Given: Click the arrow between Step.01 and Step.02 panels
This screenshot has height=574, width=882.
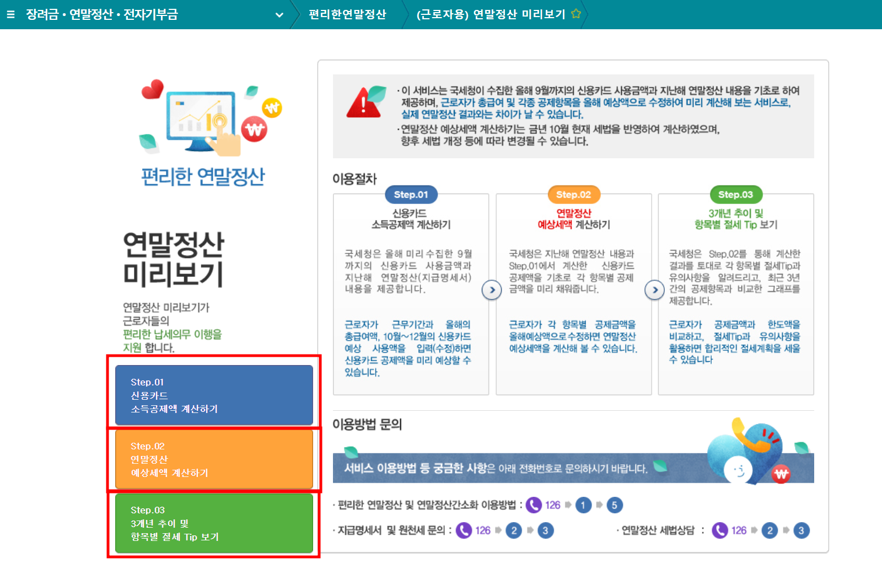Looking at the screenshot, I should [491, 290].
